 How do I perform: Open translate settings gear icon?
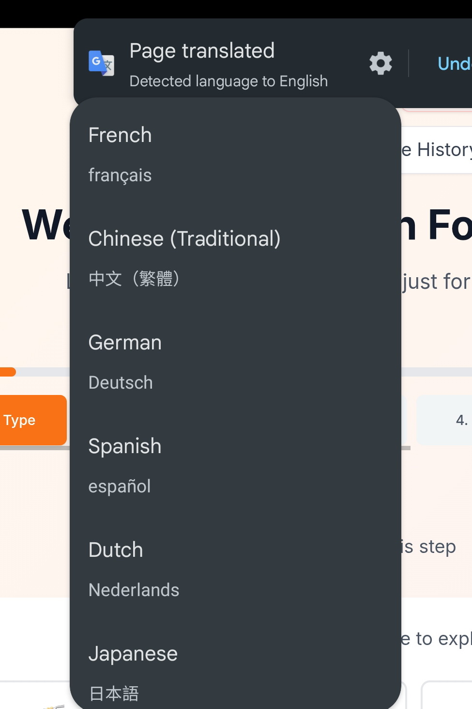381,63
